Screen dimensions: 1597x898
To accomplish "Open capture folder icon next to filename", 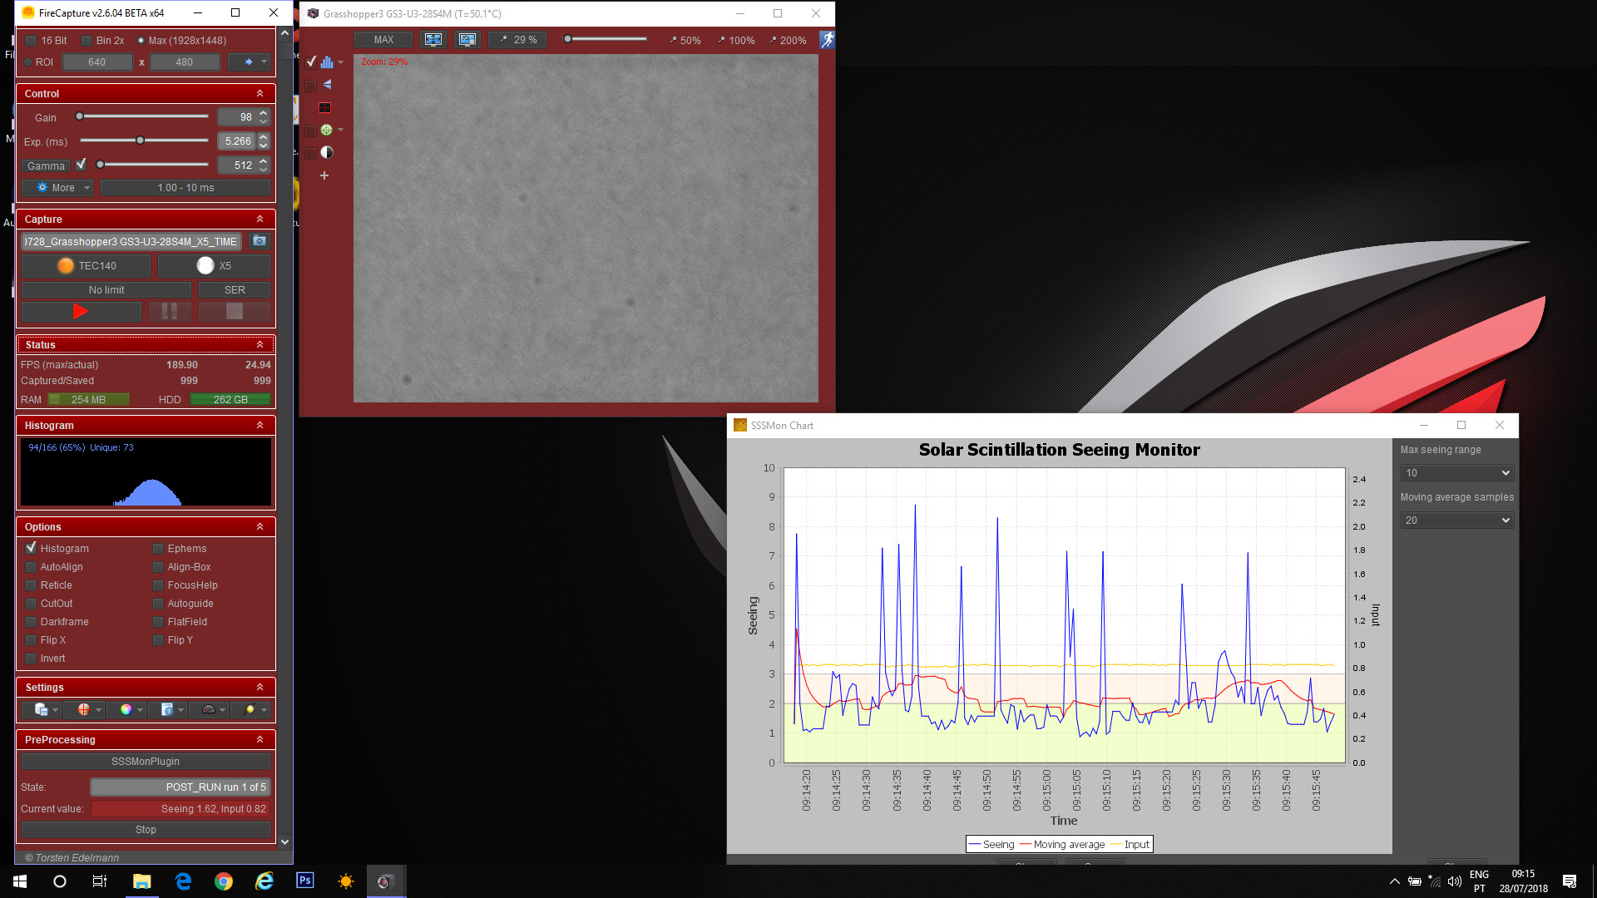I will click(x=260, y=241).
